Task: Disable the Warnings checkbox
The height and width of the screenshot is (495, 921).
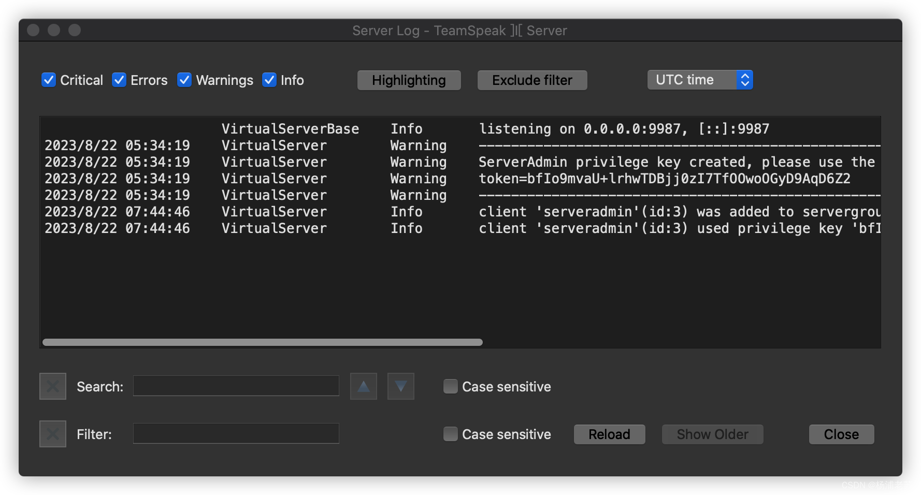Action: pos(184,80)
